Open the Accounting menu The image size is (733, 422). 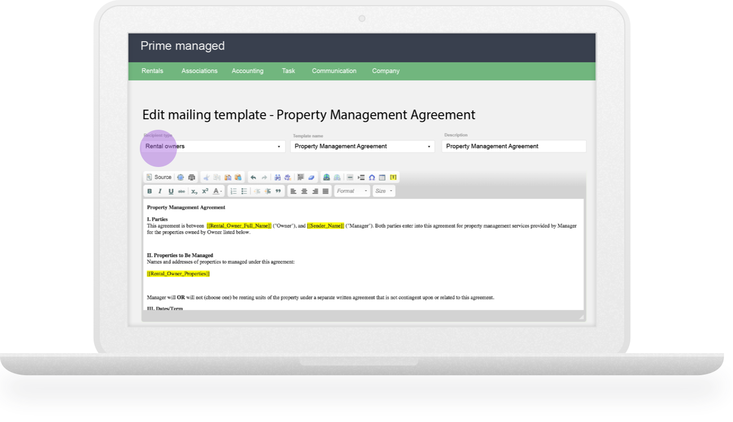[248, 71]
